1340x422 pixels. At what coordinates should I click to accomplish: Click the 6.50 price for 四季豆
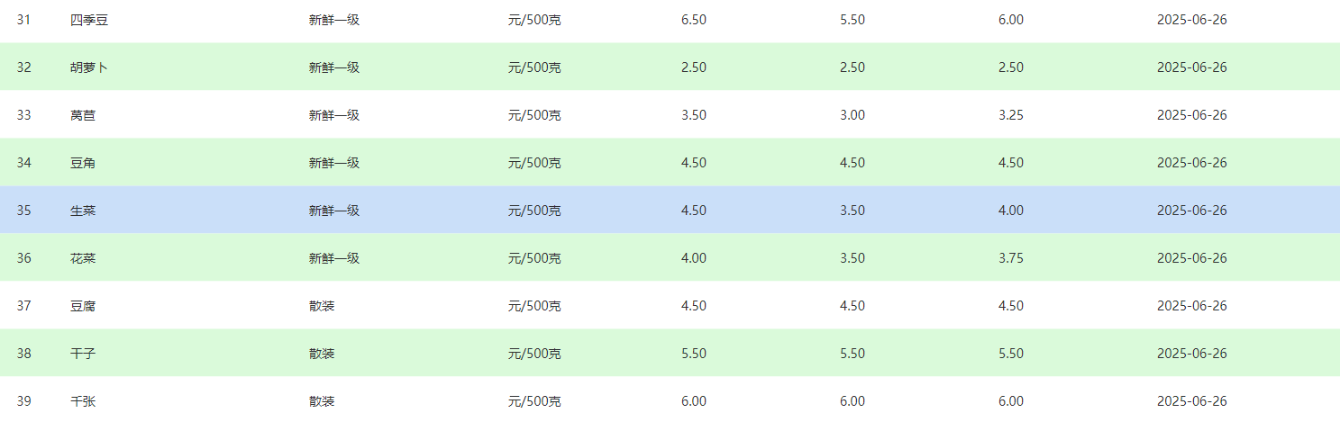pyautogui.click(x=694, y=20)
